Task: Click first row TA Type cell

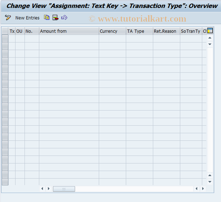Action: point(140,39)
